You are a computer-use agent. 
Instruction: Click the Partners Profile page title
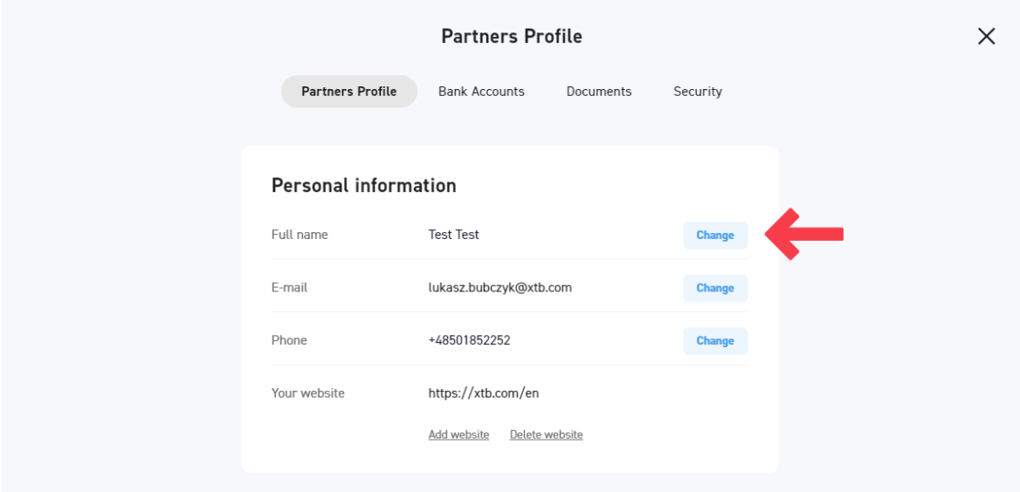(511, 37)
